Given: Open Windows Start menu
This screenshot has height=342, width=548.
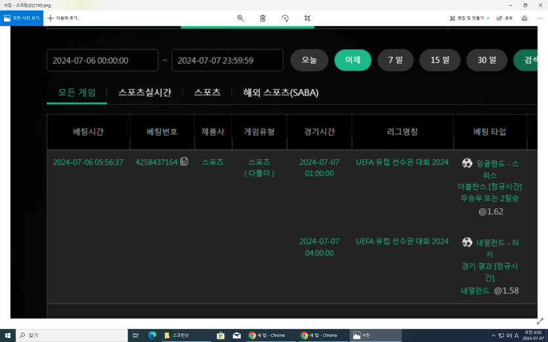Looking at the screenshot, I should pos(8,335).
